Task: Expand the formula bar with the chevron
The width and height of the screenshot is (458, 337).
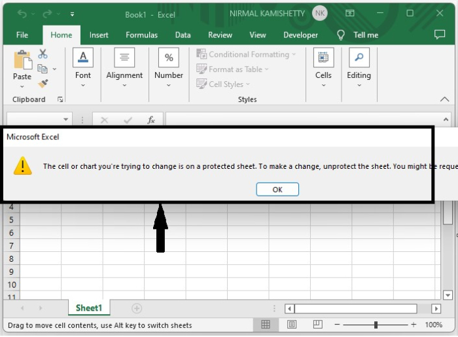Action: (x=446, y=120)
